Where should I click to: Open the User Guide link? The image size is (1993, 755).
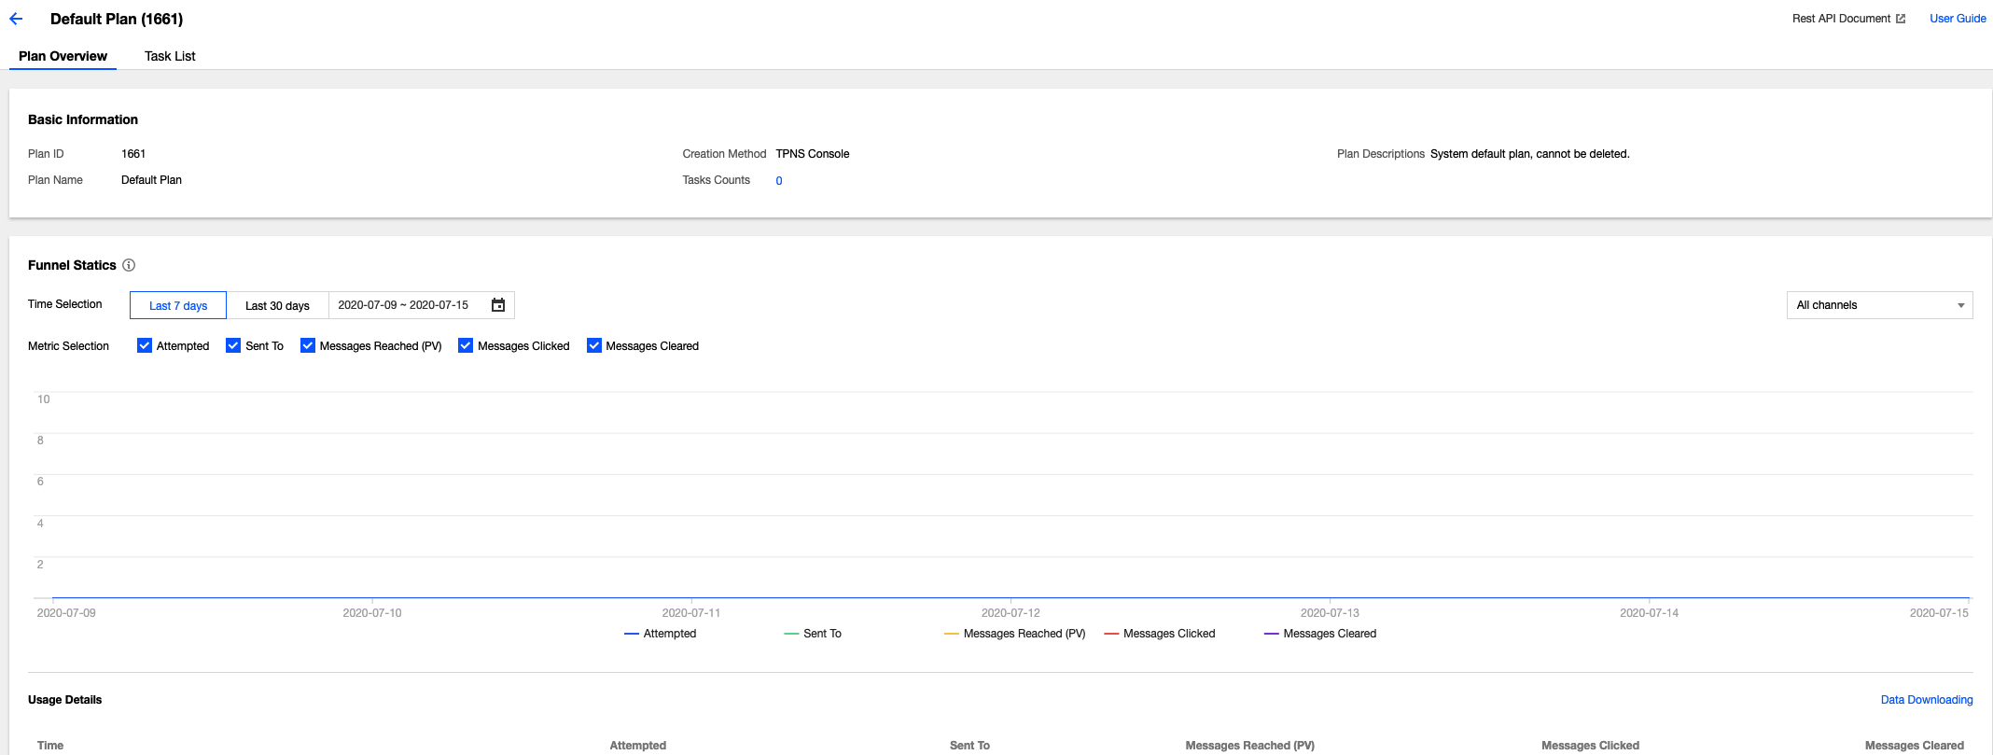point(1958,19)
